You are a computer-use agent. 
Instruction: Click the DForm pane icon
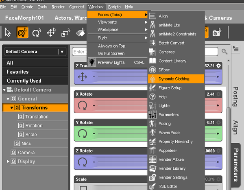pos(152,70)
